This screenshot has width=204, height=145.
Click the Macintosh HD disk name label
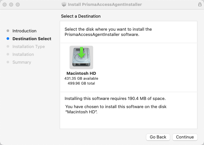coord(81,73)
